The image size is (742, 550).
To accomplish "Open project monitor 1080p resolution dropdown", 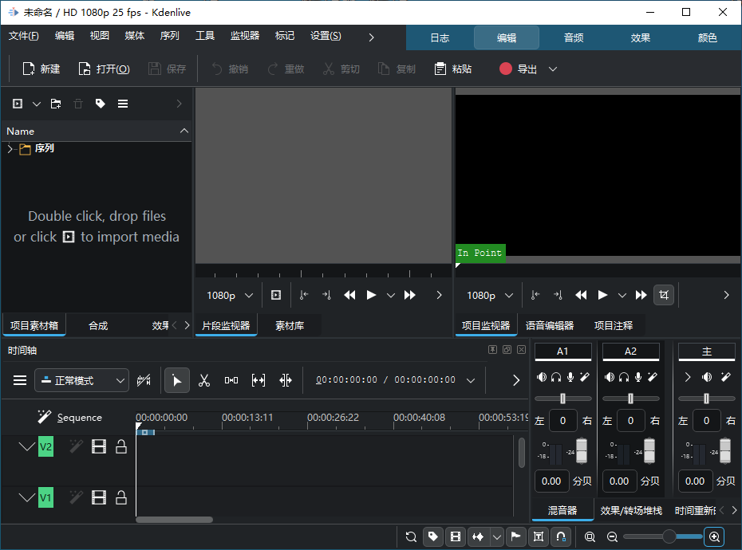I will 490,295.
